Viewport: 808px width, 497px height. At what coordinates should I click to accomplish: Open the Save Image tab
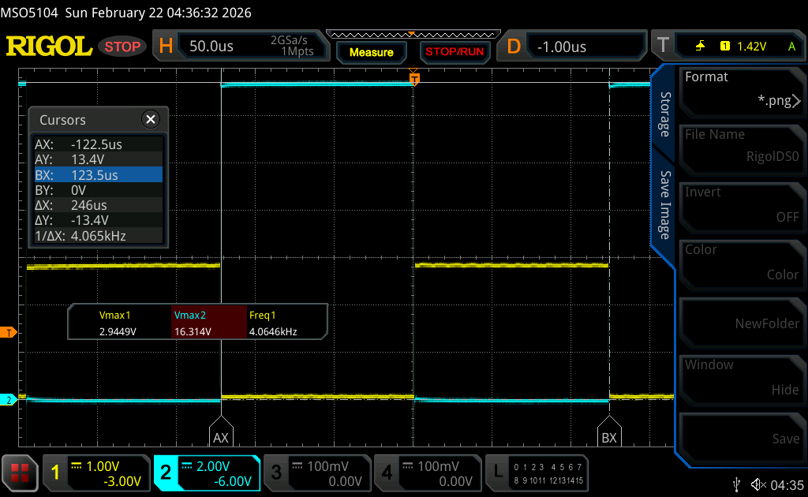point(664,205)
